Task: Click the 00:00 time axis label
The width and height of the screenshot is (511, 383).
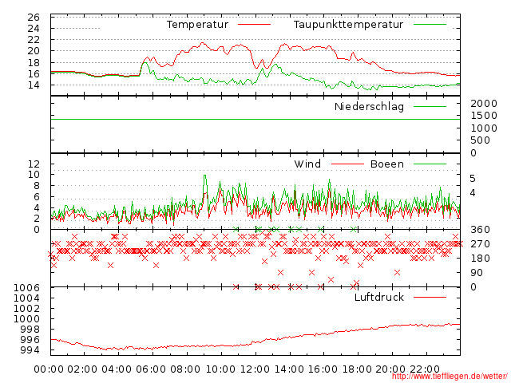Action: pos(49,369)
